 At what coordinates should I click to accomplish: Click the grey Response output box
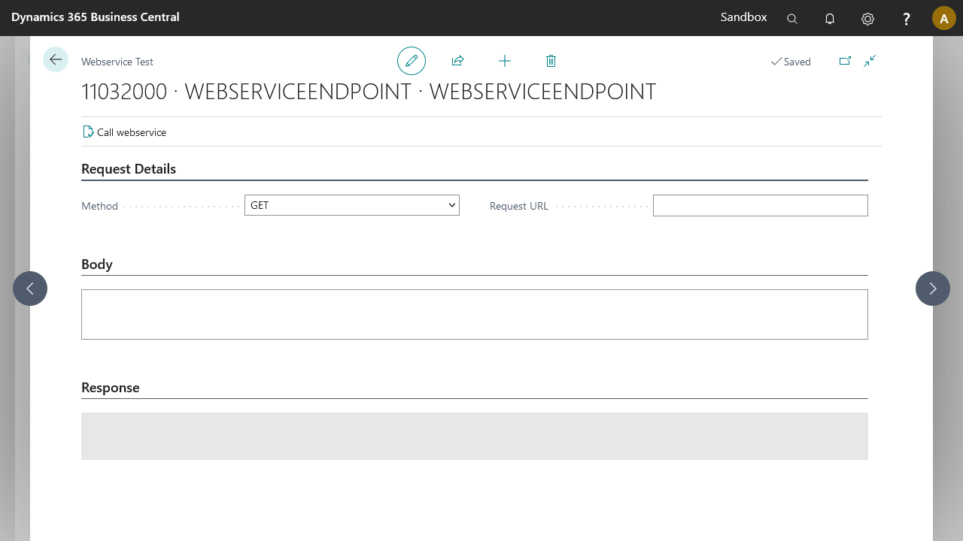point(475,436)
